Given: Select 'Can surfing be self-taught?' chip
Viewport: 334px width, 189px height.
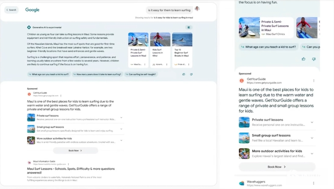Looking at the screenshot, I should pyautogui.click(x=141, y=74).
